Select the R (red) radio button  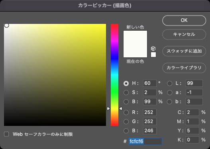click(x=126, y=112)
